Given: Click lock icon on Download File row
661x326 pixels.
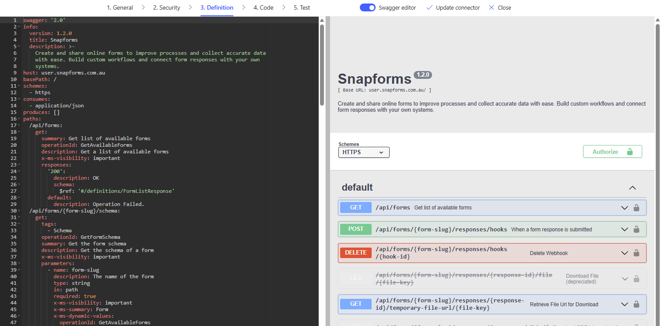Looking at the screenshot, I should point(636,279).
